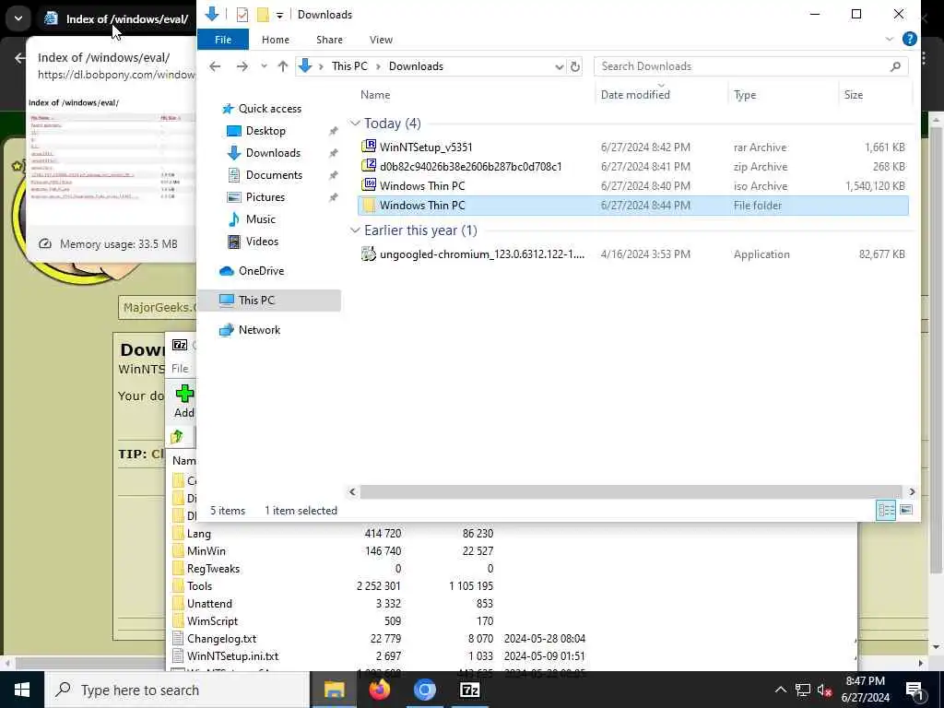944x708 pixels.
Task: Select Lang folder in 7-Zip
Action: pyautogui.click(x=199, y=534)
